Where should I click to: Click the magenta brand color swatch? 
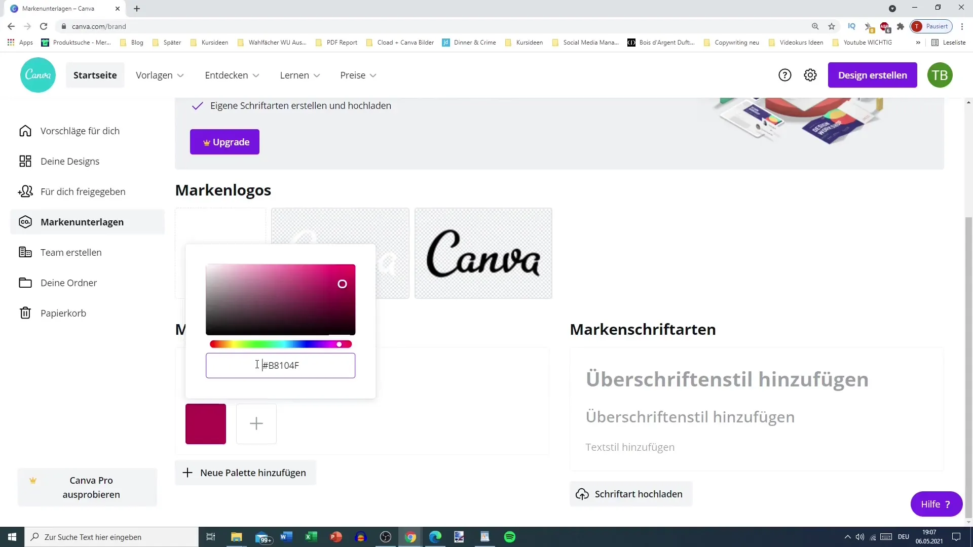coord(206,423)
